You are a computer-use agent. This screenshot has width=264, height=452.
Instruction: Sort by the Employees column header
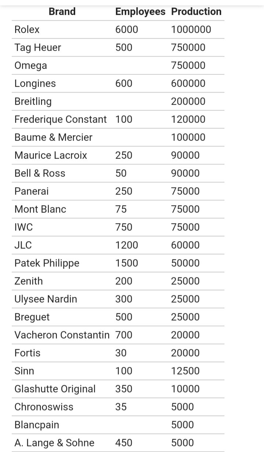click(140, 12)
